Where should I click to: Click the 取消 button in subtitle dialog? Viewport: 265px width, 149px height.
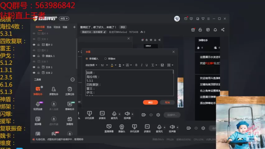[167, 102]
